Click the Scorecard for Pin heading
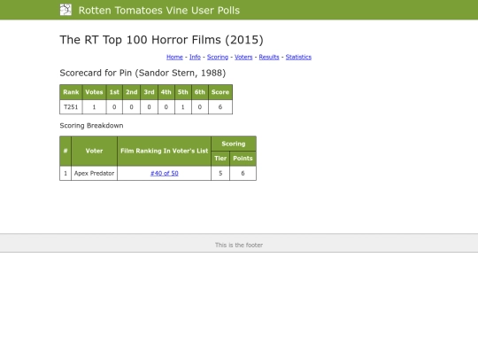 (x=143, y=73)
